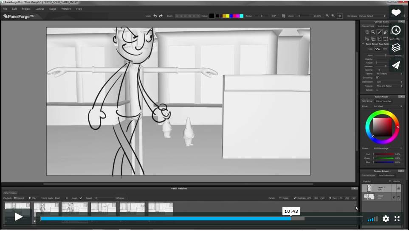Open the video settings gear

point(386,219)
